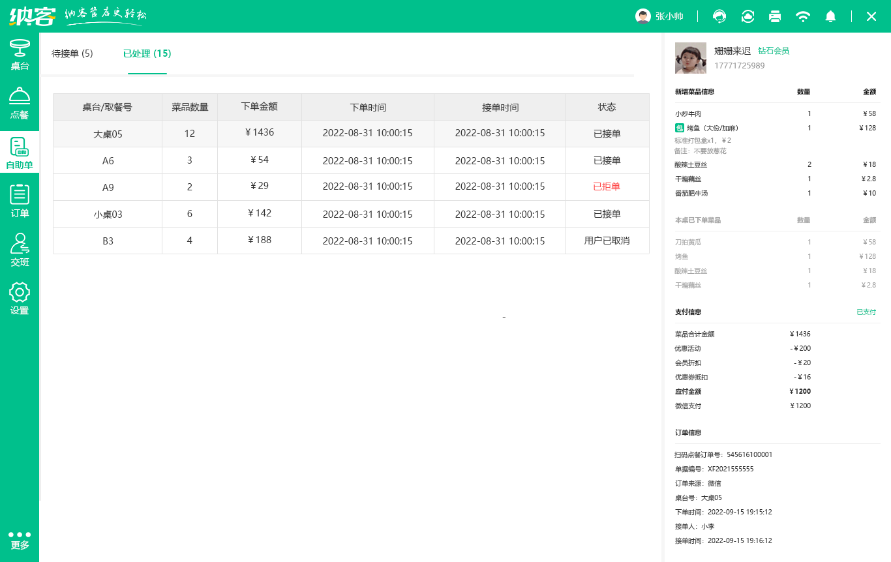Click the 张小帅 account name

click(x=669, y=16)
